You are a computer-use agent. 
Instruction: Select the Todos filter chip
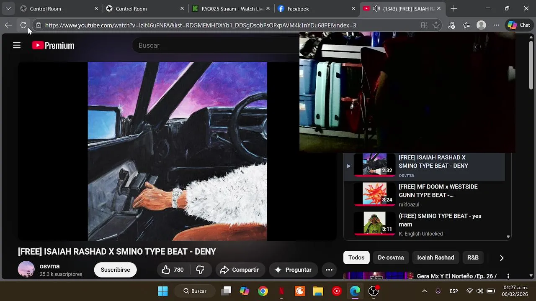[x=356, y=258]
